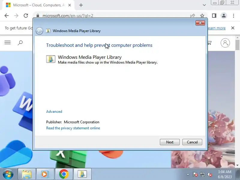
Task: Open Action Center flag icon in tray
Action: click(x=195, y=174)
